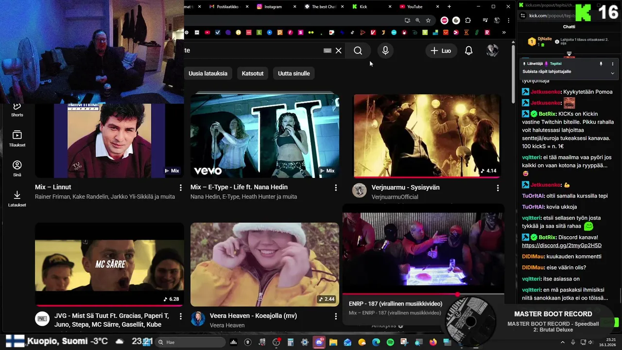Expand the pinned message chevron in Kick chat

[x=612, y=73]
